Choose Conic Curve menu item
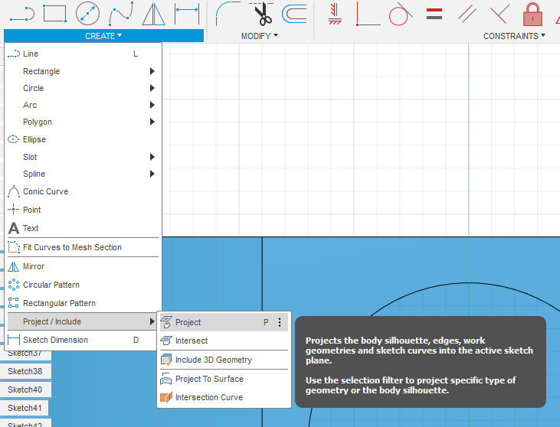Screen dimensions: 560x427 (x=83, y=191)
